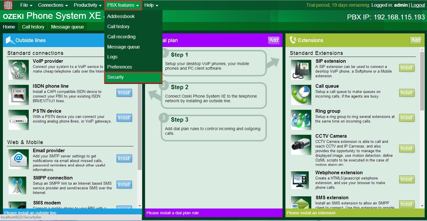Click 'Please install an extension' status
The image size is (427, 221).
coord(311,213)
